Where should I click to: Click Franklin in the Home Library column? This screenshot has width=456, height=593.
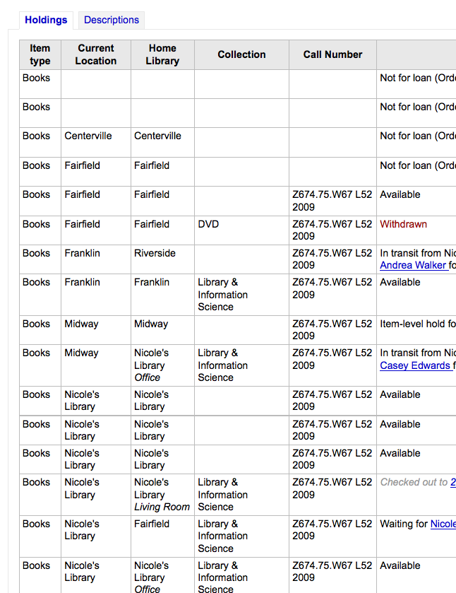point(152,282)
